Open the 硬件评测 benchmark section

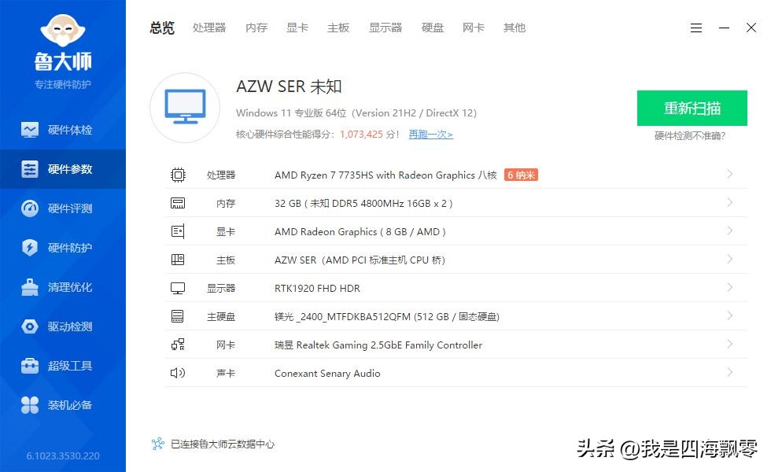tap(63, 208)
